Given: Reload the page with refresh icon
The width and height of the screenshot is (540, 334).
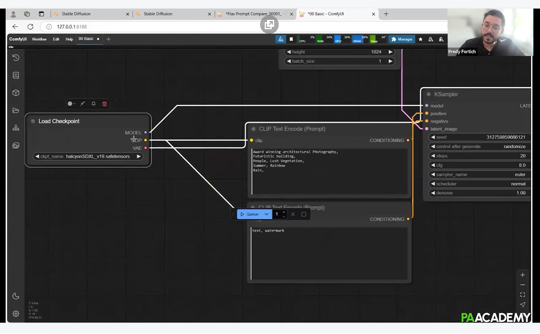Looking at the screenshot, I should (30, 26).
